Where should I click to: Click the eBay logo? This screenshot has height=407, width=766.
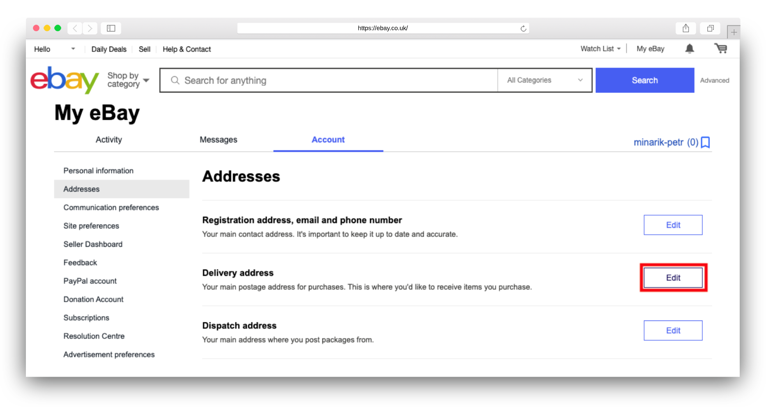coord(65,80)
